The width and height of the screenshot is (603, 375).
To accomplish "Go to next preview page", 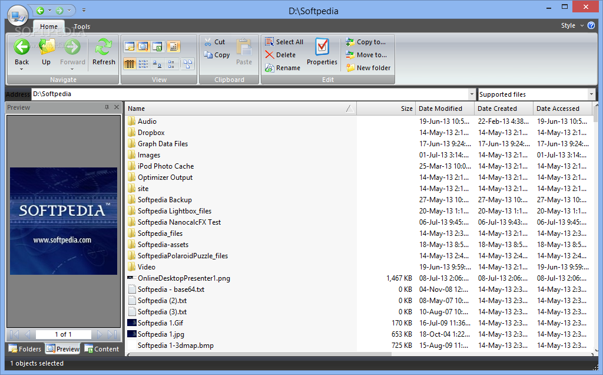I will click(100, 334).
